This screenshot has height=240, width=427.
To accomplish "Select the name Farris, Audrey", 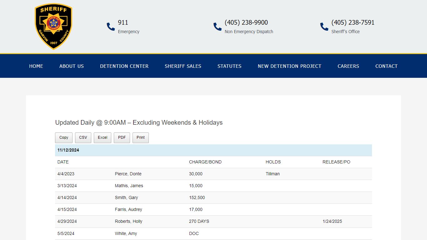I will [128, 210].
